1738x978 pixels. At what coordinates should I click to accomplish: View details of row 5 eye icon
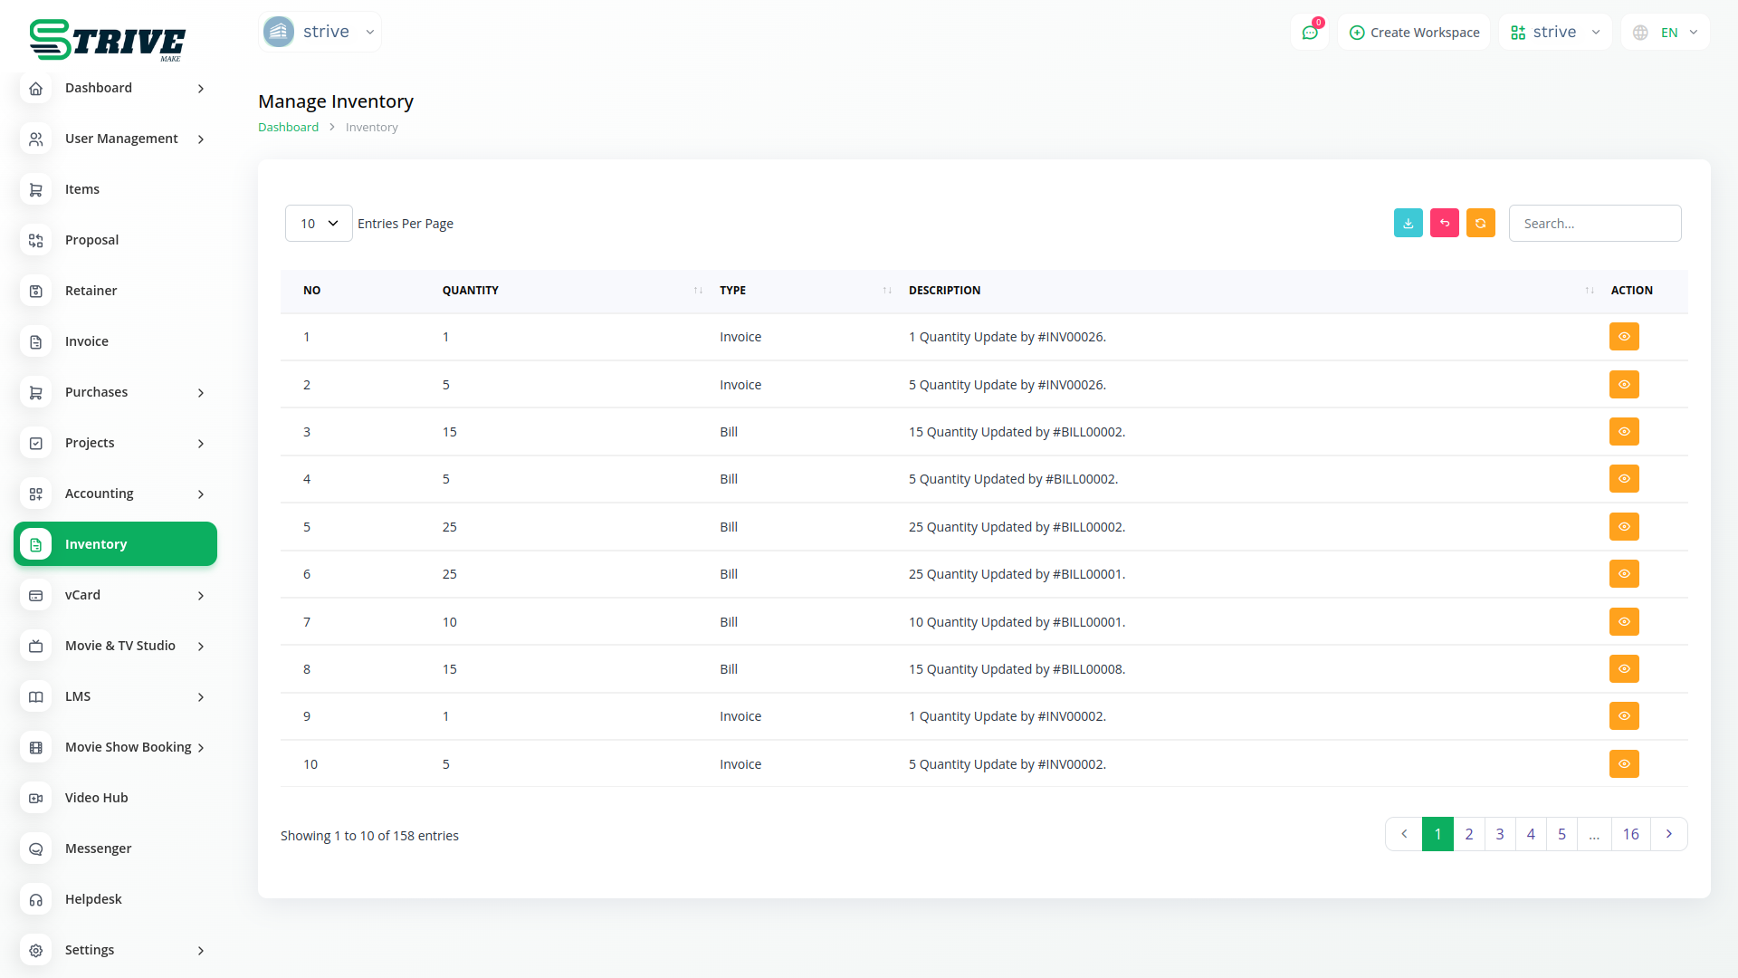click(1624, 527)
